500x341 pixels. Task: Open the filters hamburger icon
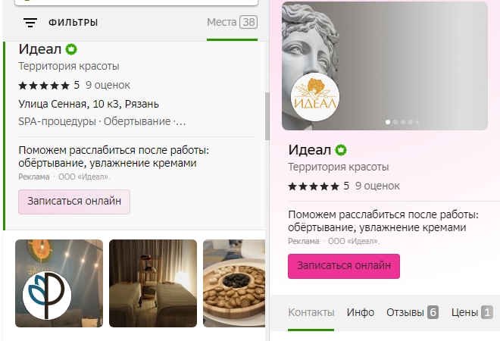(30, 23)
